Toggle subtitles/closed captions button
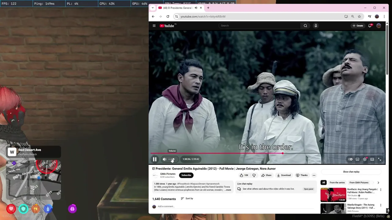Viewport: 392px width, 220px height. pos(357,159)
